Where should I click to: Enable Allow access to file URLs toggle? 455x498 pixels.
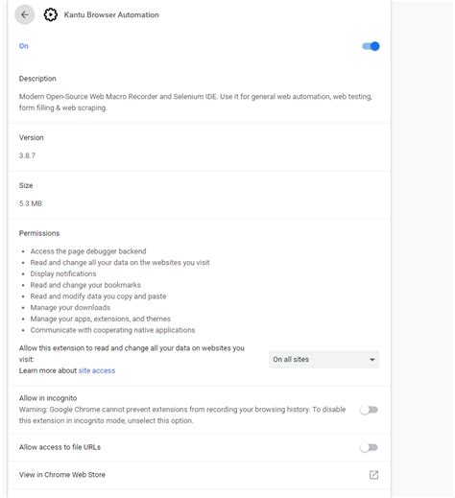tap(369, 447)
